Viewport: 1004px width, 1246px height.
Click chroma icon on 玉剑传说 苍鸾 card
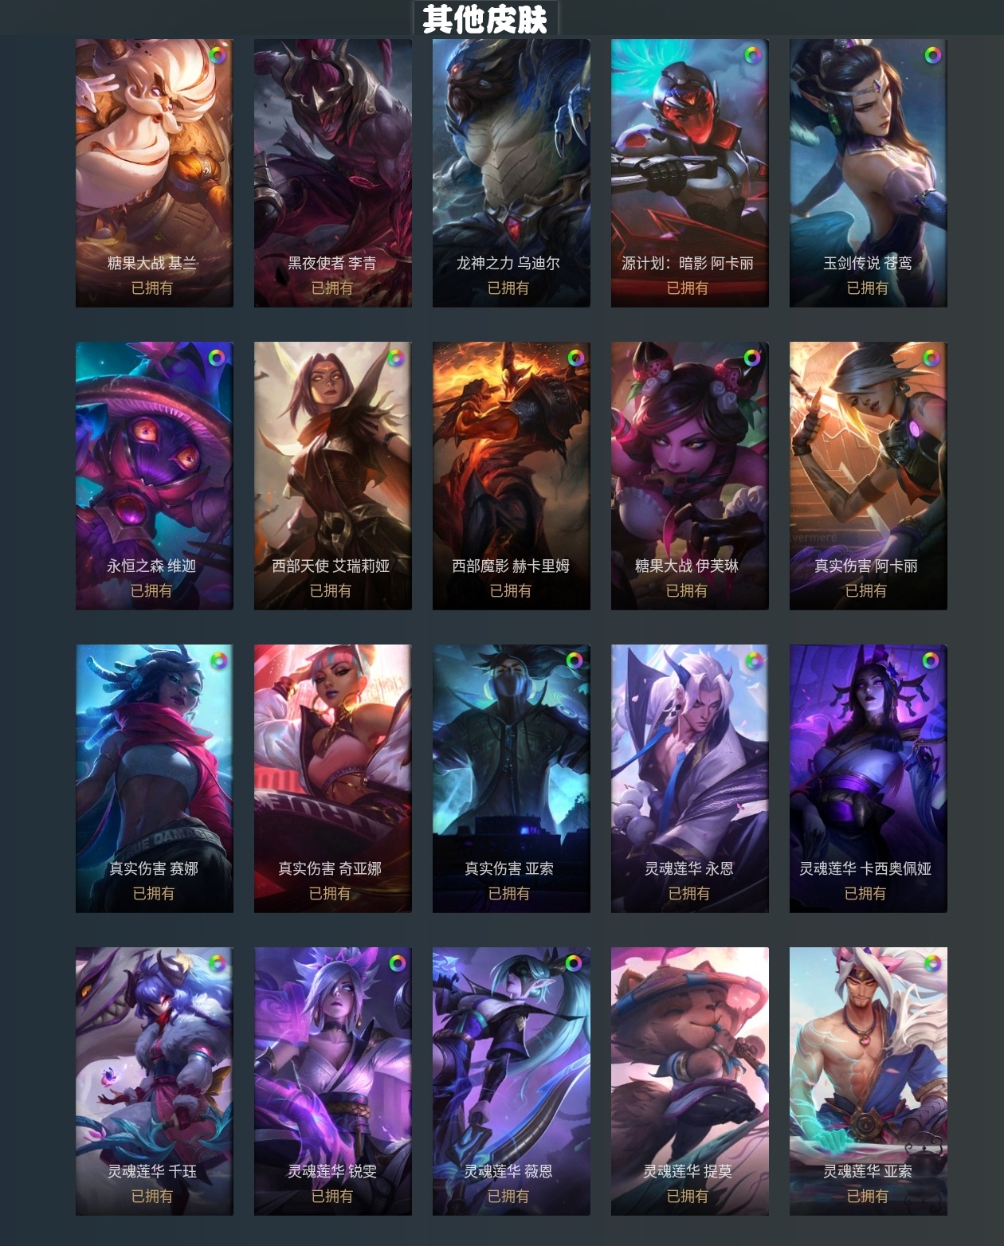click(932, 55)
